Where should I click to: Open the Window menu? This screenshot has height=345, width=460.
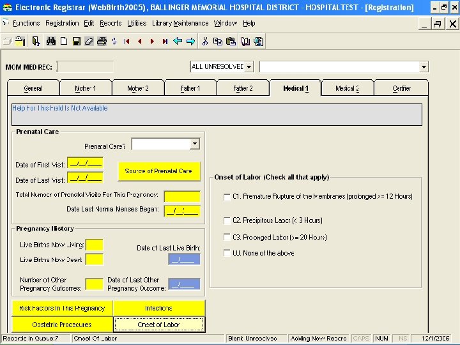click(226, 23)
